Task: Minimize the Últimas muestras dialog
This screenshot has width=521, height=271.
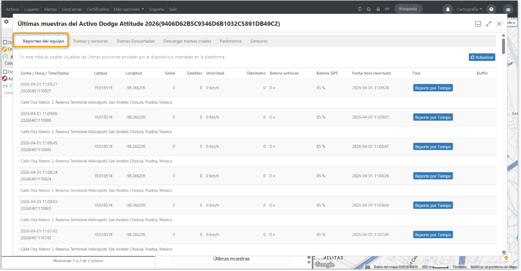Action: (478, 24)
